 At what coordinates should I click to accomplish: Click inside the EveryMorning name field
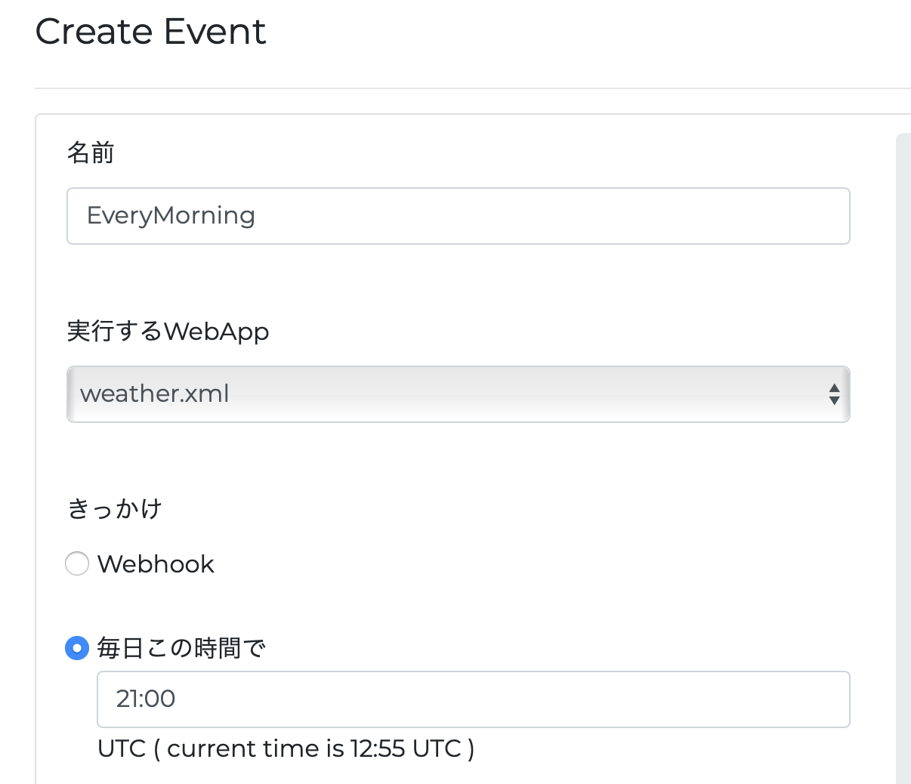pos(458,216)
